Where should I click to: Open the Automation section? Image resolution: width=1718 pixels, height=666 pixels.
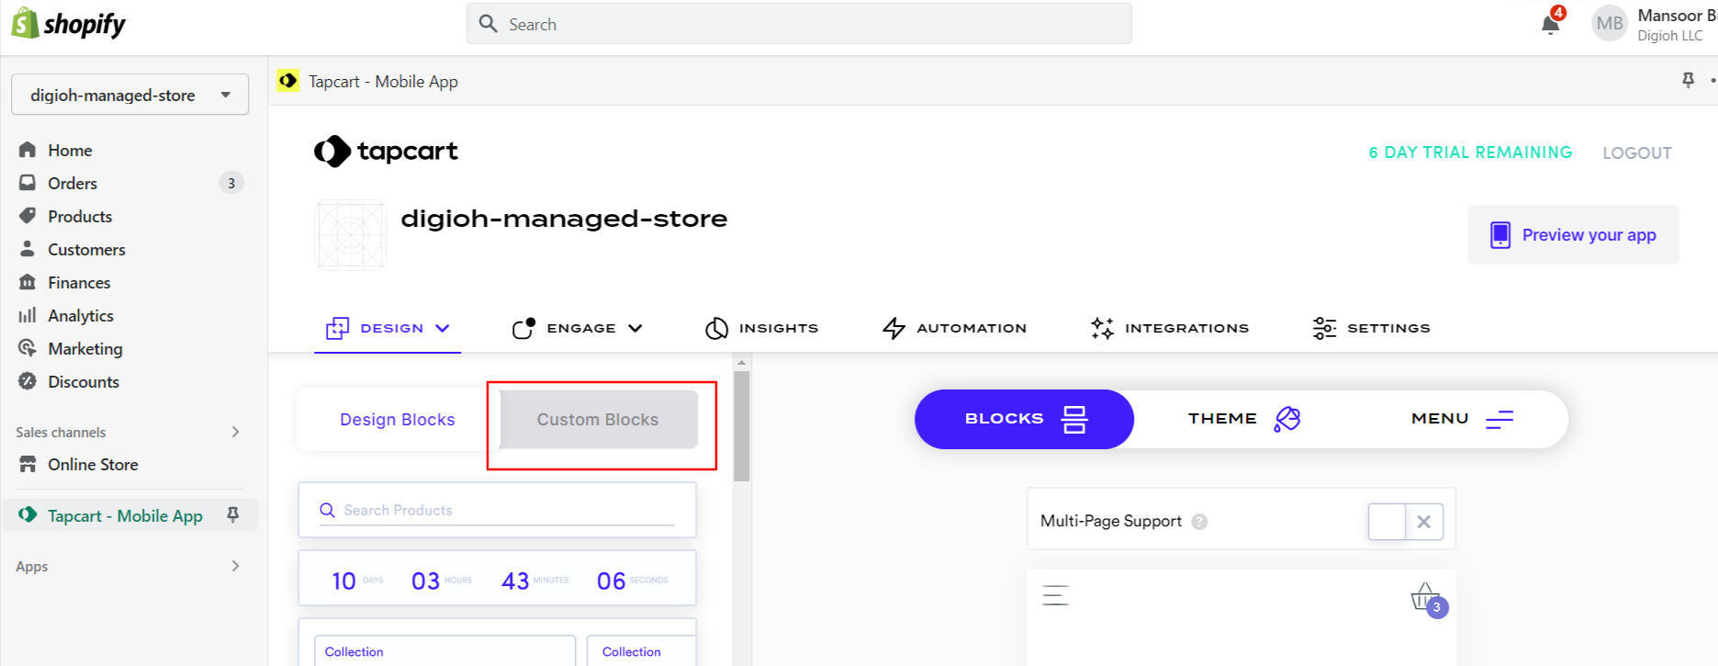coord(954,328)
